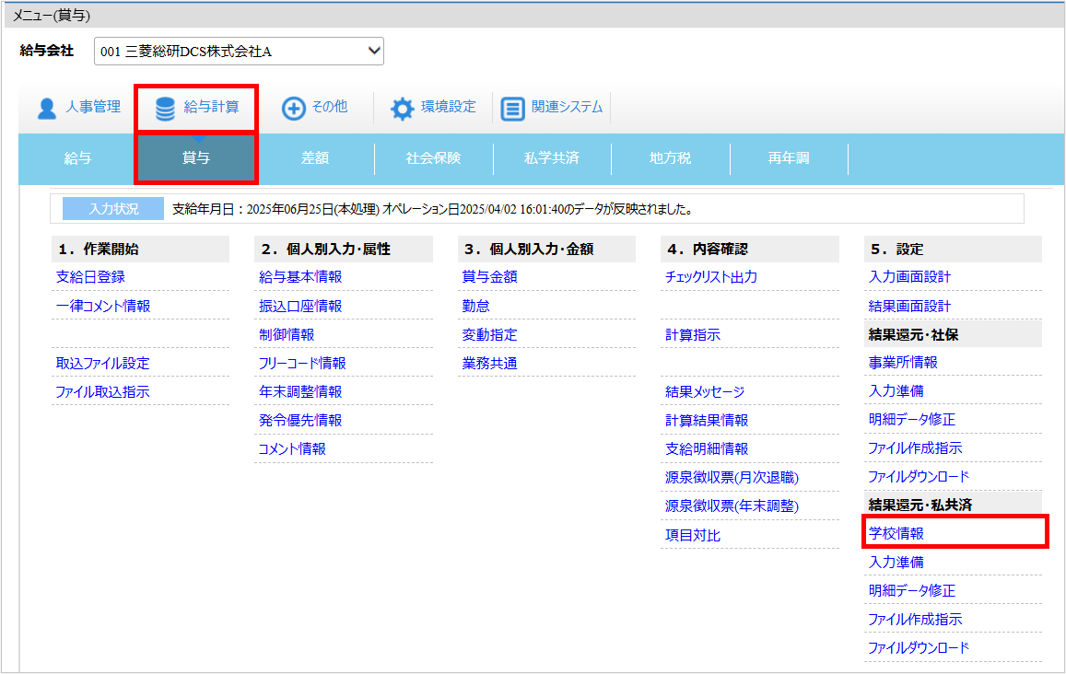The width and height of the screenshot is (1066, 674).
Task: Open ファイルダウンロード under 結果還元･私共済
Action: (919, 648)
